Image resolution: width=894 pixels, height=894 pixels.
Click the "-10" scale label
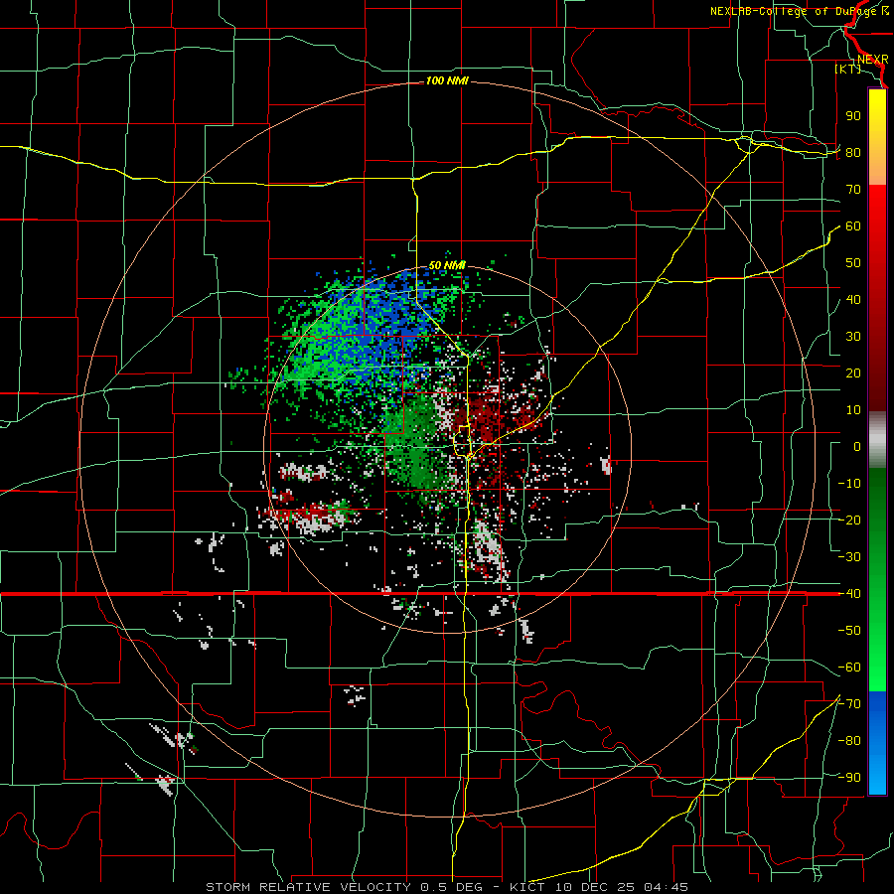pos(849,484)
